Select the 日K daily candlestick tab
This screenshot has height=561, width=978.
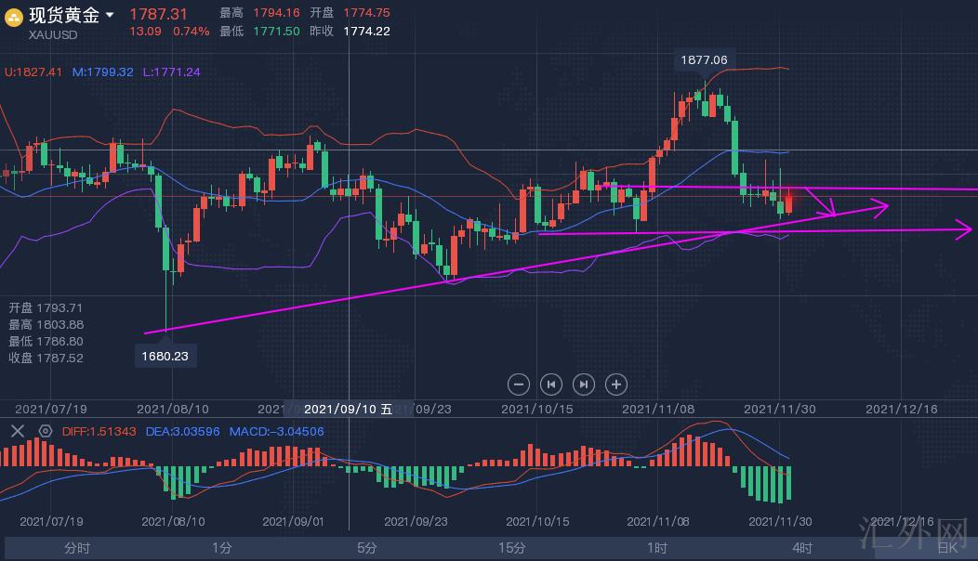click(x=946, y=548)
